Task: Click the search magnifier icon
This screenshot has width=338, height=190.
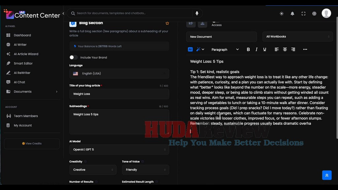Action: [x=73, y=13]
